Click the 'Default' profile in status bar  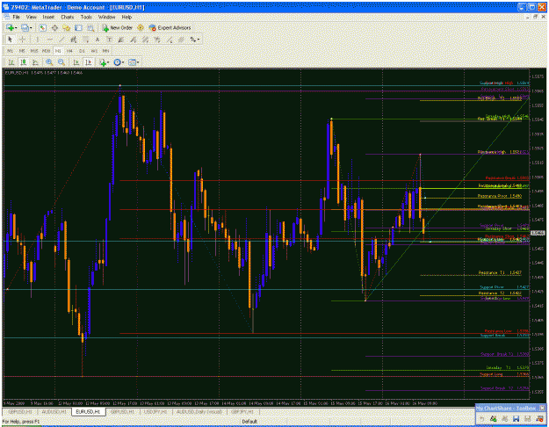click(x=249, y=422)
